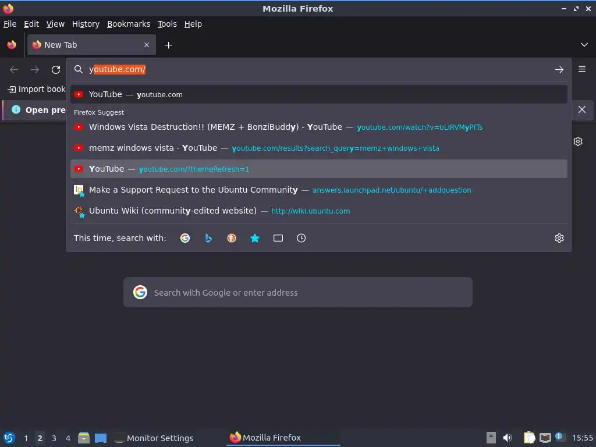
Task: Switch to workspace 4 in the pager
Action: [x=68, y=438]
